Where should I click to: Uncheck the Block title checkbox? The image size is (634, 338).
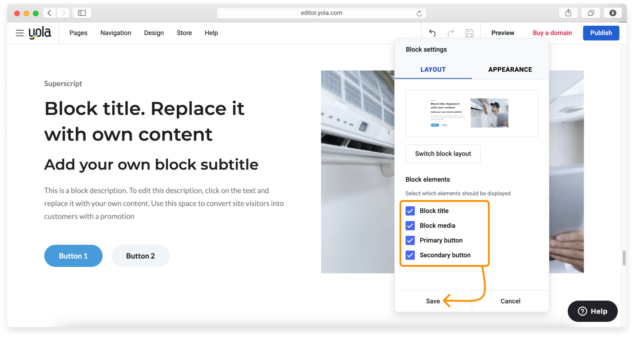pos(410,211)
